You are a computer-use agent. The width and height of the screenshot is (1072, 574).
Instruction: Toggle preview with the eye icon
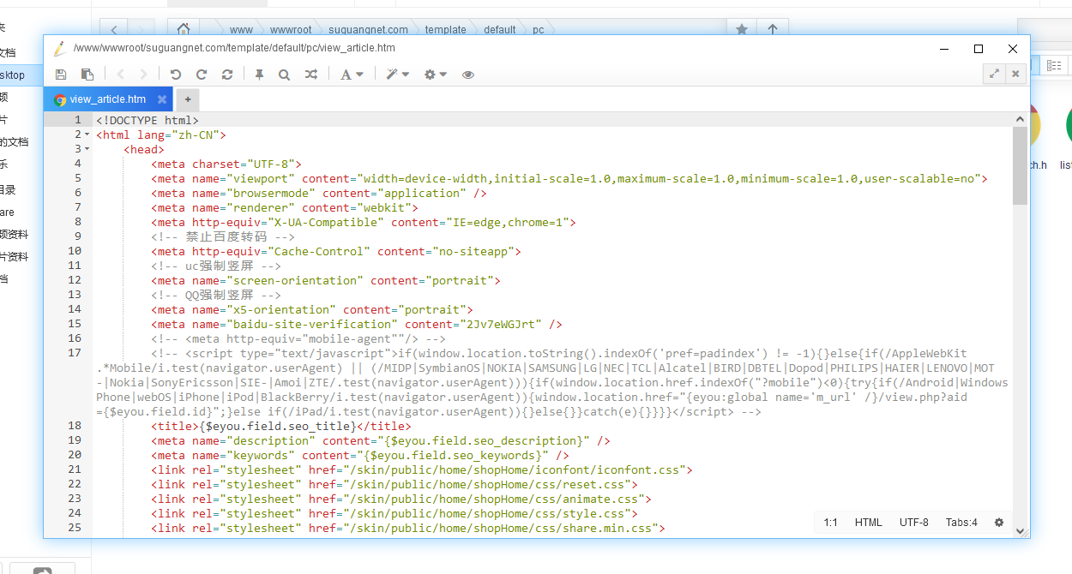[x=468, y=75]
